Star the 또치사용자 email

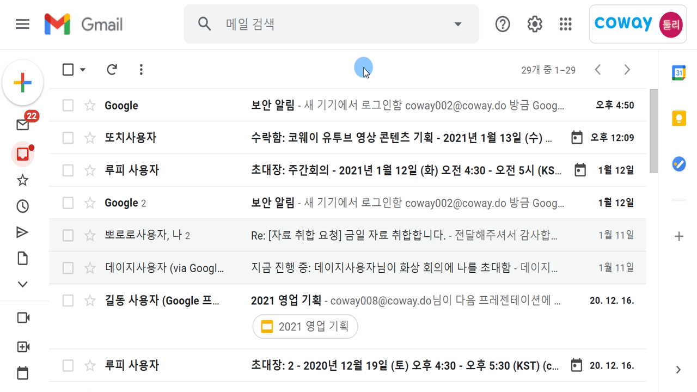coord(90,138)
